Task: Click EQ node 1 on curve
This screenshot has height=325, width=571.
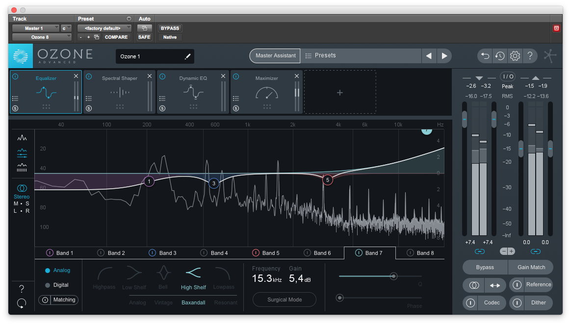Action: [x=149, y=181]
